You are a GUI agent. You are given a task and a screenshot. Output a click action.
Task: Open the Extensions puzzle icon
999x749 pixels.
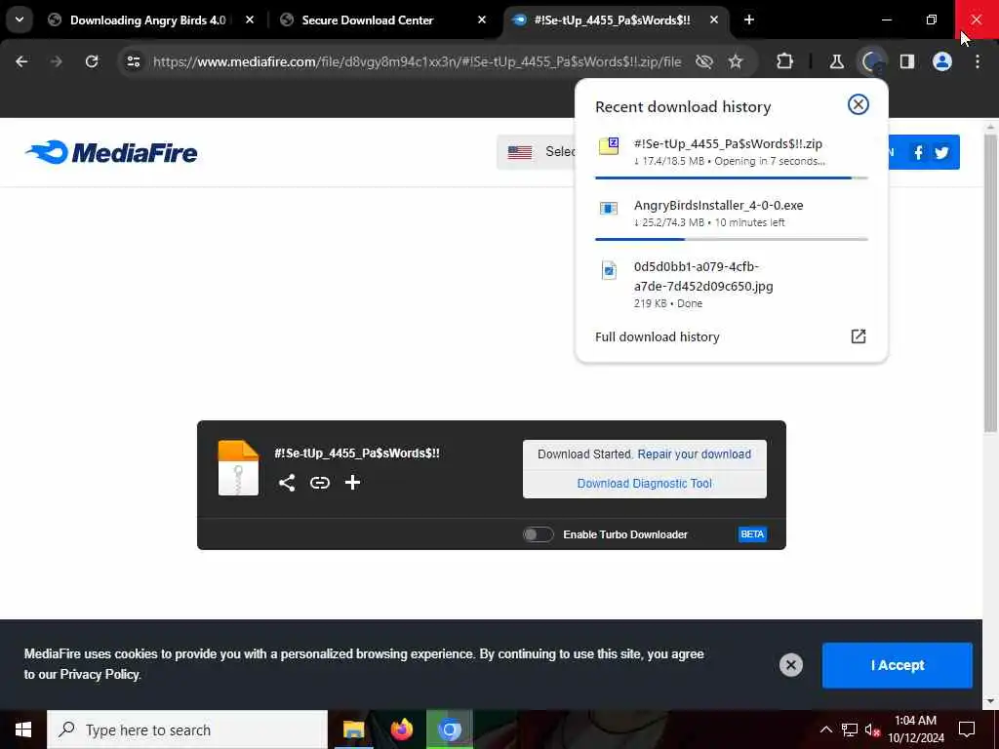pyautogui.click(x=785, y=61)
